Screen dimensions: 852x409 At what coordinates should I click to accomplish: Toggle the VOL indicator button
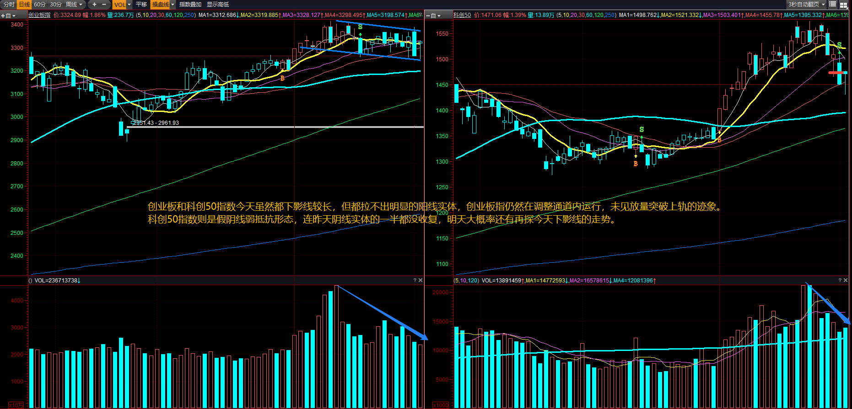119,5
